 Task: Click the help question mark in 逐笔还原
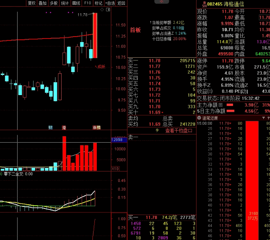[268, 118]
